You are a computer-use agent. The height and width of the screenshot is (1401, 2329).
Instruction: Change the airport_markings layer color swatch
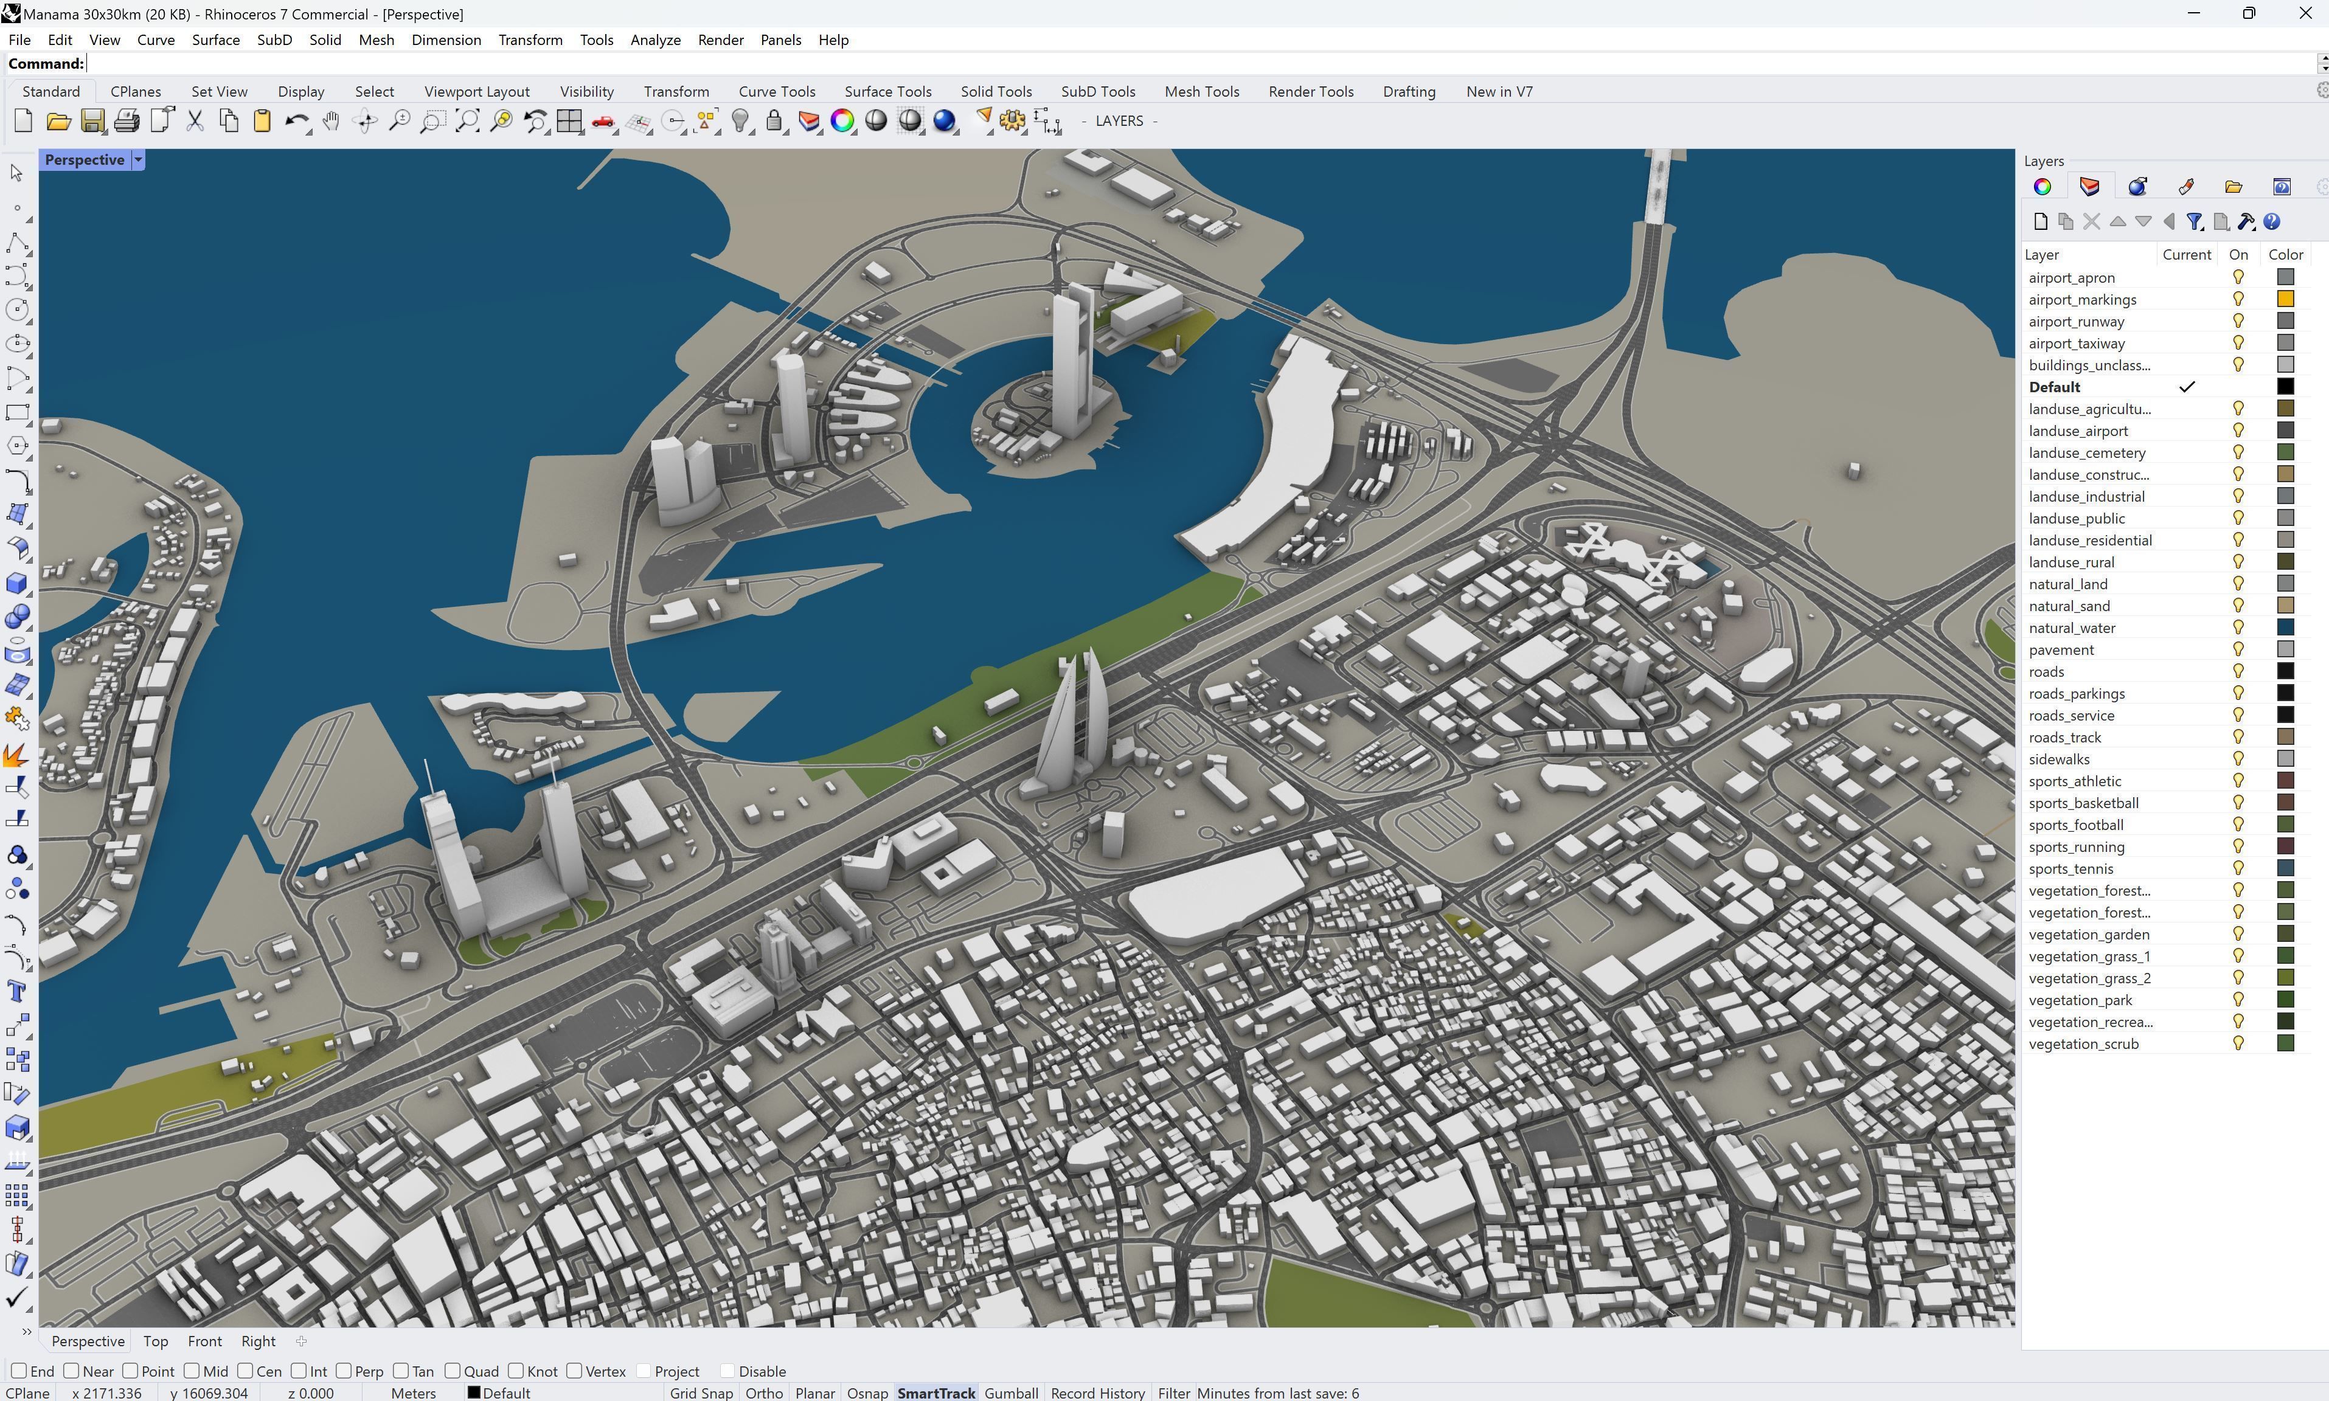pyautogui.click(x=2285, y=299)
